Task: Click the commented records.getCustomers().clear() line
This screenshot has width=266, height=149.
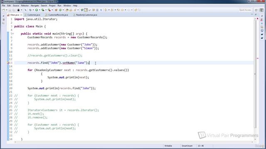Action: (x=55, y=55)
